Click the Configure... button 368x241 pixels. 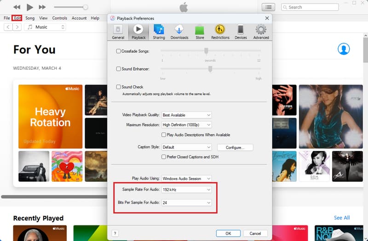[235, 147]
